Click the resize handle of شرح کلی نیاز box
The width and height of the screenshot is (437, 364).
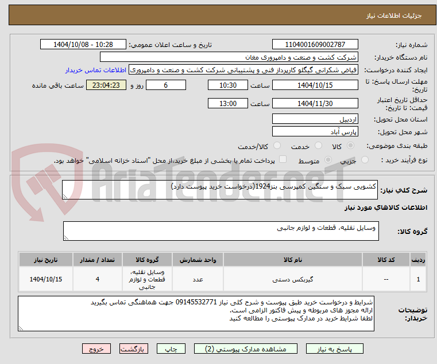[65, 197]
